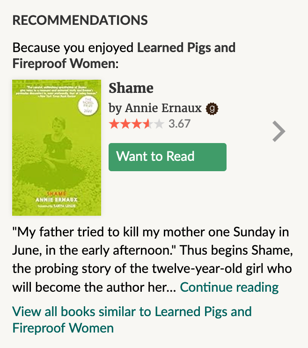Click the half-filled fourth rating star

click(147, 124)
